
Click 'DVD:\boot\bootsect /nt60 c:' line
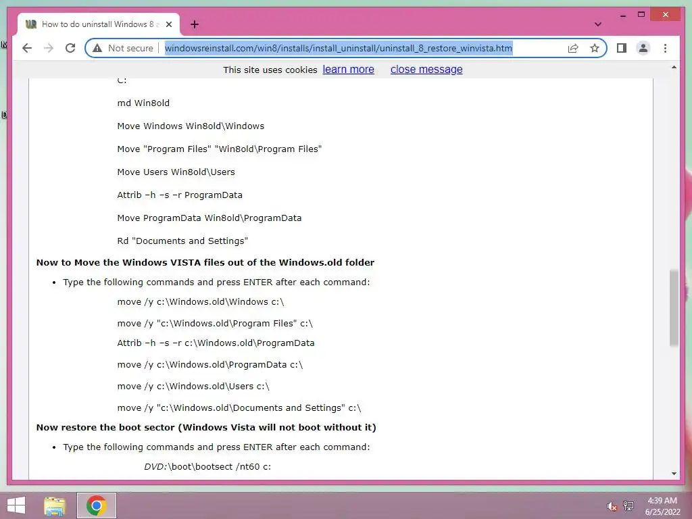point(207,466)
